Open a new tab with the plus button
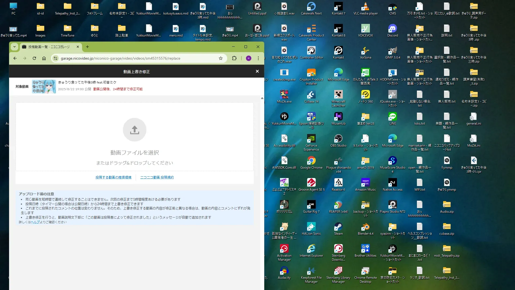The height and width of the screenshot is (290, 515). tap(87, 47)
